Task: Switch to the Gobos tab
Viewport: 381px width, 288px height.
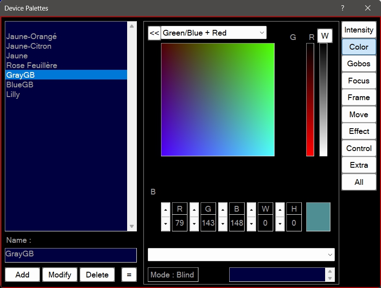Action: coord(359,64)
